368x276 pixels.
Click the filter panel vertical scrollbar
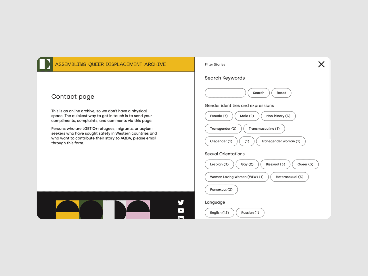point(330,99)
